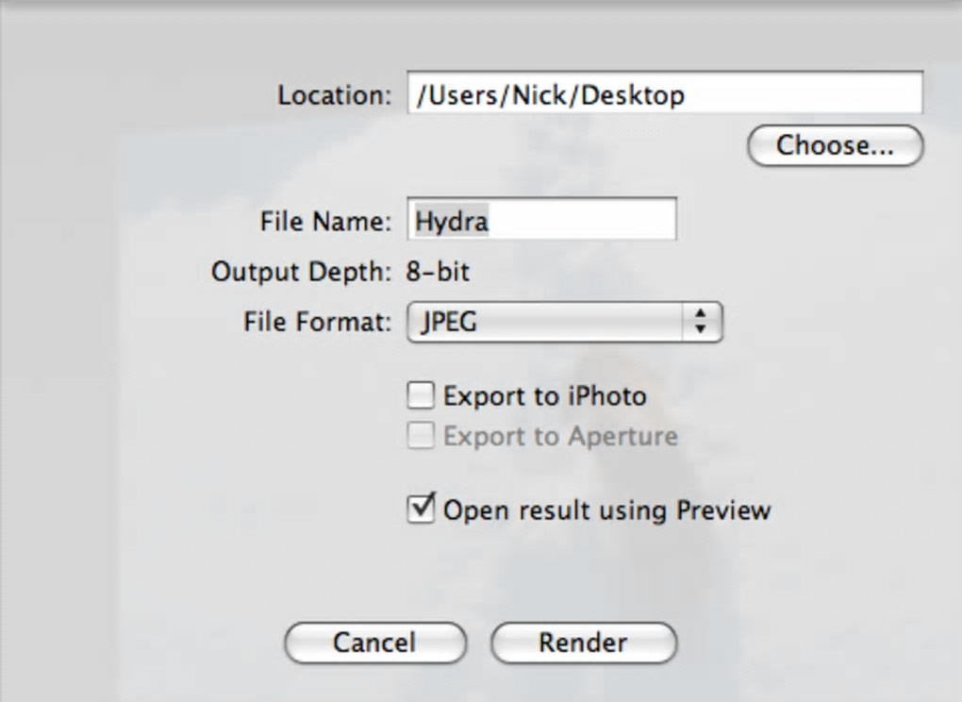Click the Export to iPhoto label text
962x702 pixels.
point(544,396)
